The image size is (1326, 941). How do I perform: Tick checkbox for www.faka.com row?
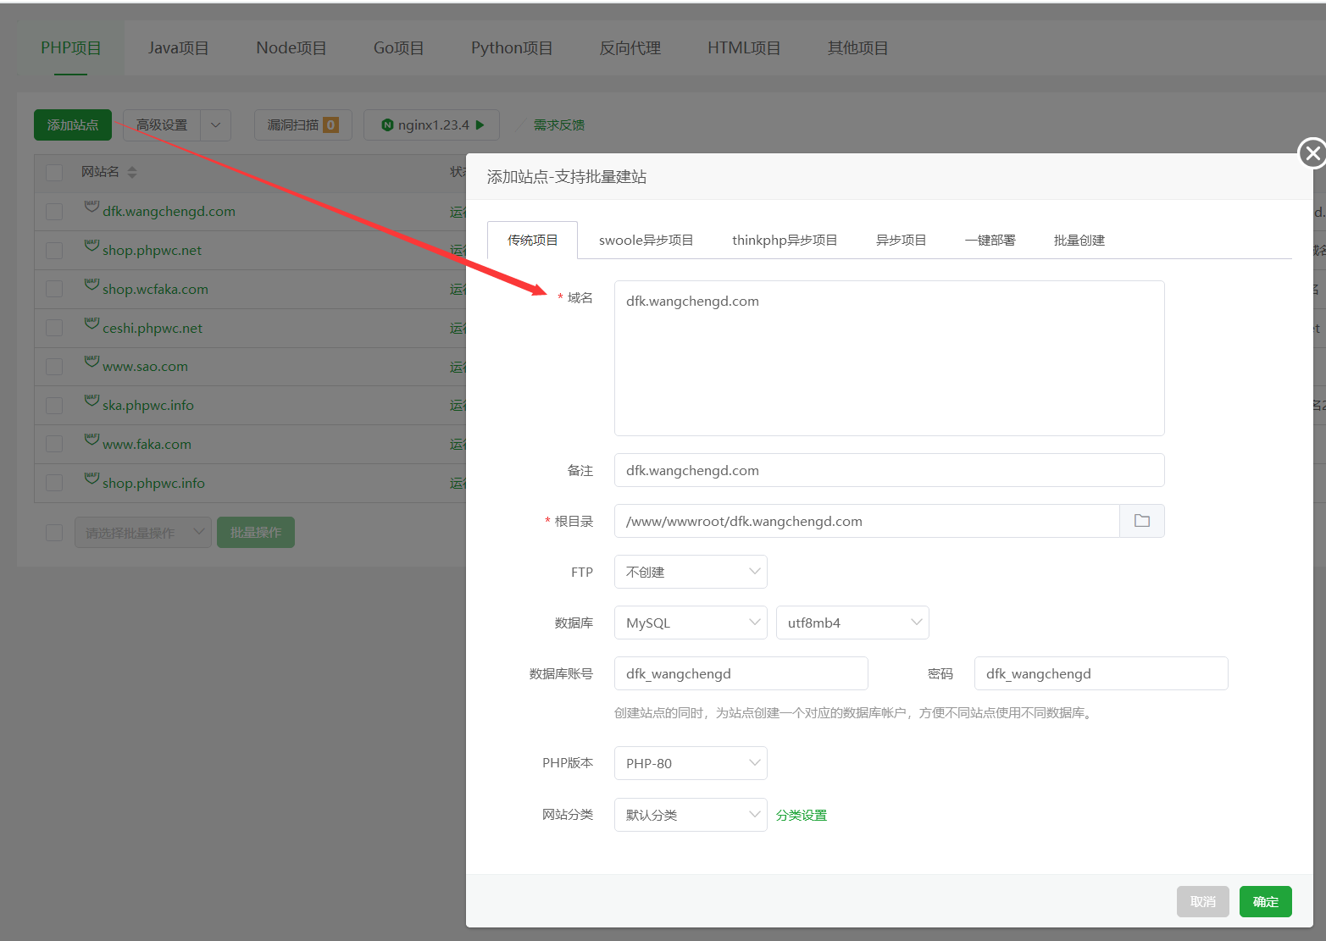click(54, 444)
